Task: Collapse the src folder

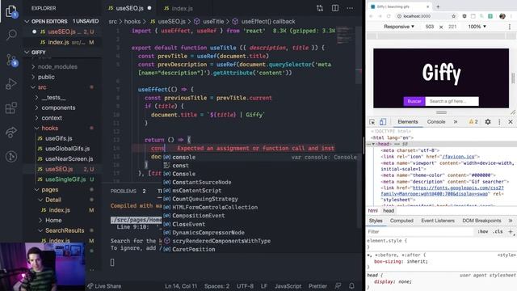Action: coord(42,87)
